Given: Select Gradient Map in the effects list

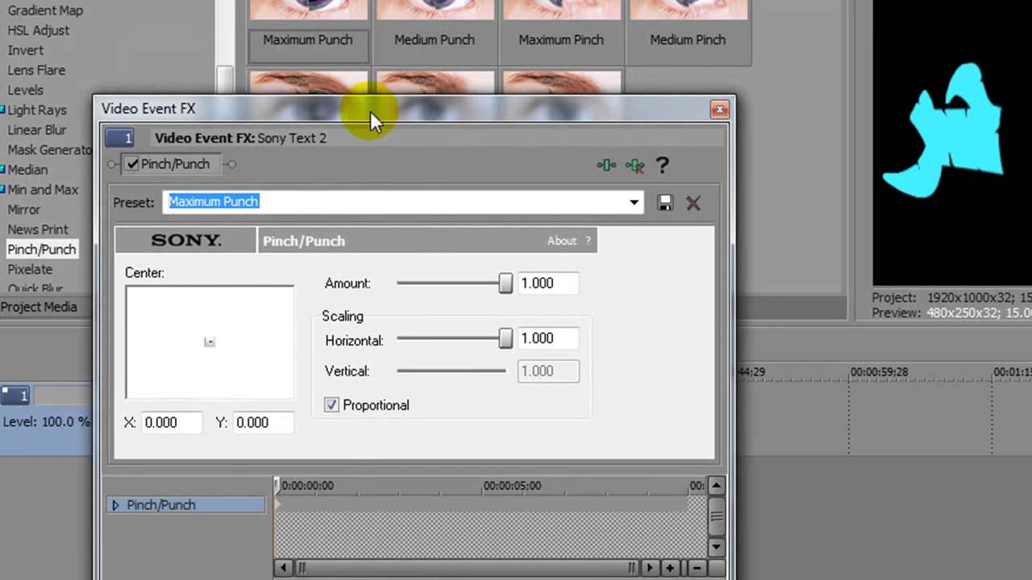Looking at the screenshot, I should coord(45,10).
